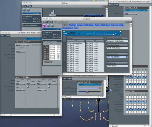Image resolution: width=152 pixels, height=127 pixels.
Task: Click the third round MIDI icon in Unitor8 toolbar
Action: (52, 26)
